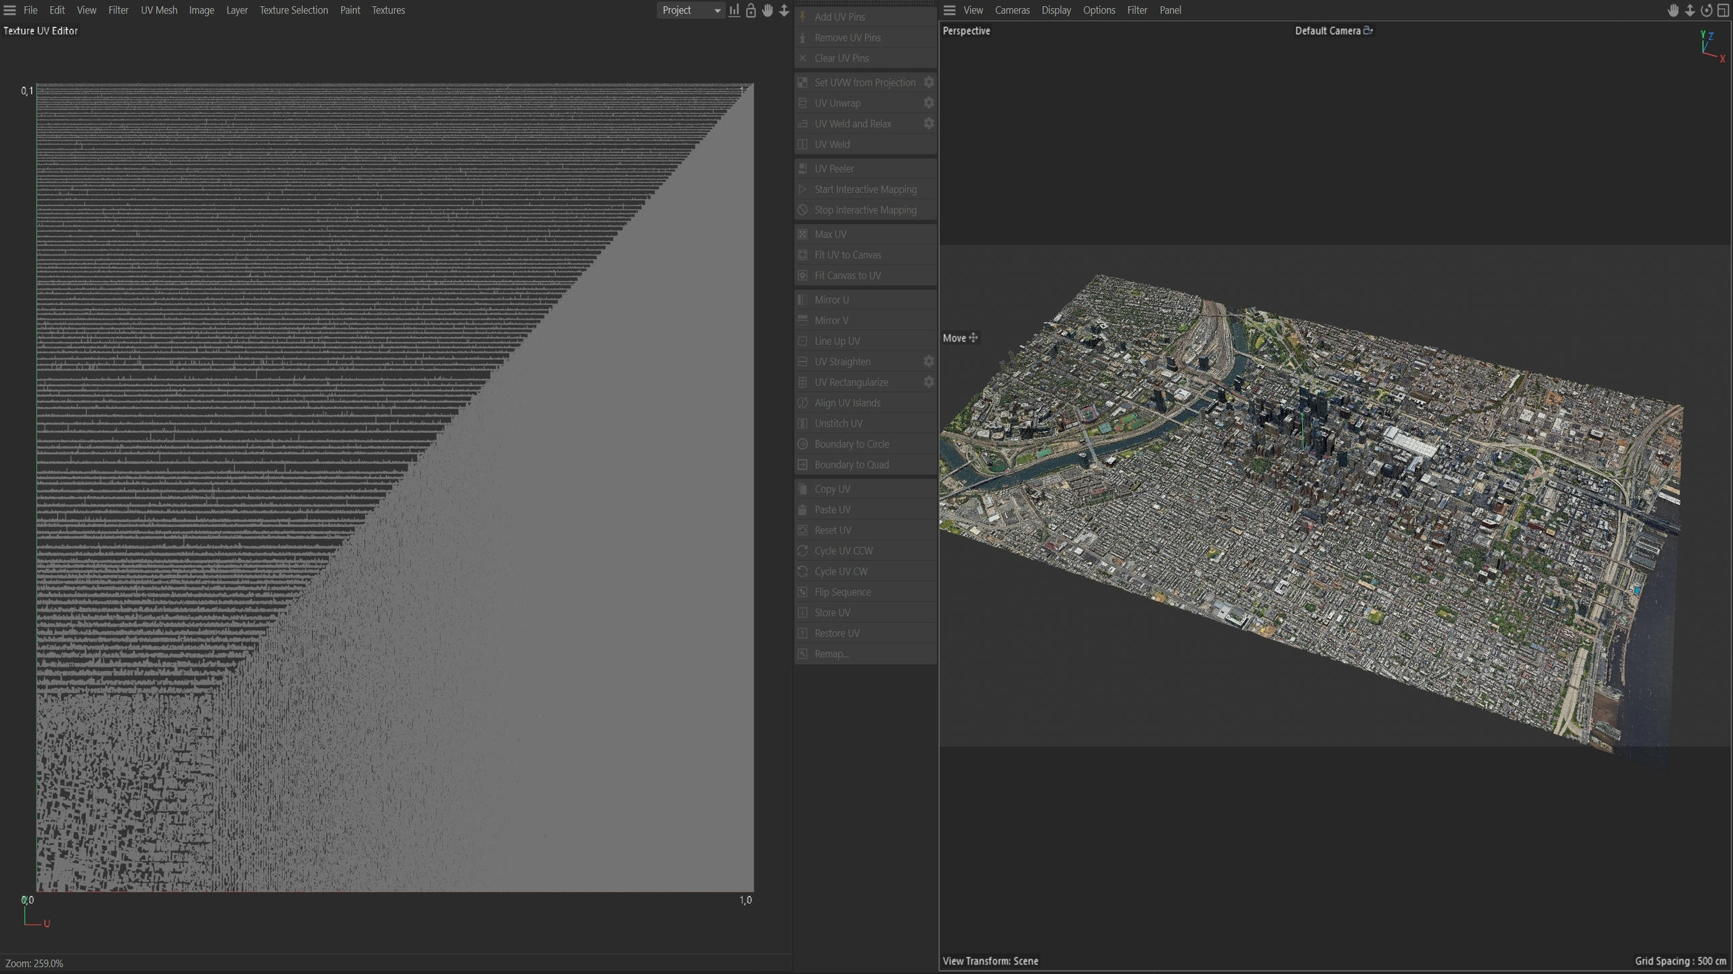Open the Paint menu
The width and height of the screenshot is (1733, 974).
click(350, 10)
